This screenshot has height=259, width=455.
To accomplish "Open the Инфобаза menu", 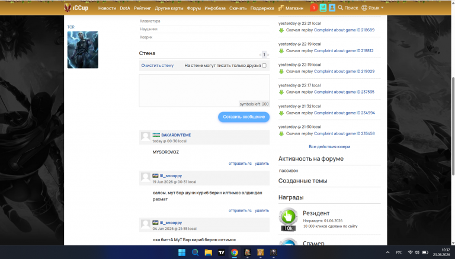I will click(215, 8).
